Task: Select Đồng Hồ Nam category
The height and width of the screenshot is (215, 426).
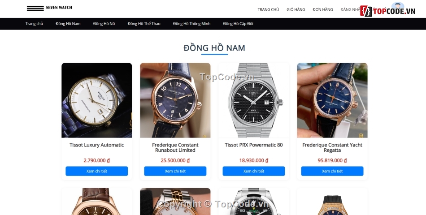Action: click(68, 24)
